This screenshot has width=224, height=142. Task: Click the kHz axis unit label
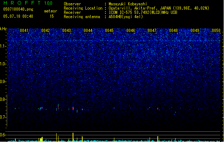click(x=3, y=29)
